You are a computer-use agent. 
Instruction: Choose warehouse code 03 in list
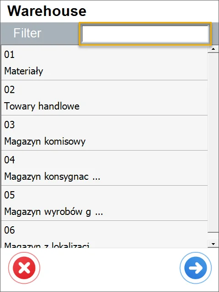[x=9, y=125]
